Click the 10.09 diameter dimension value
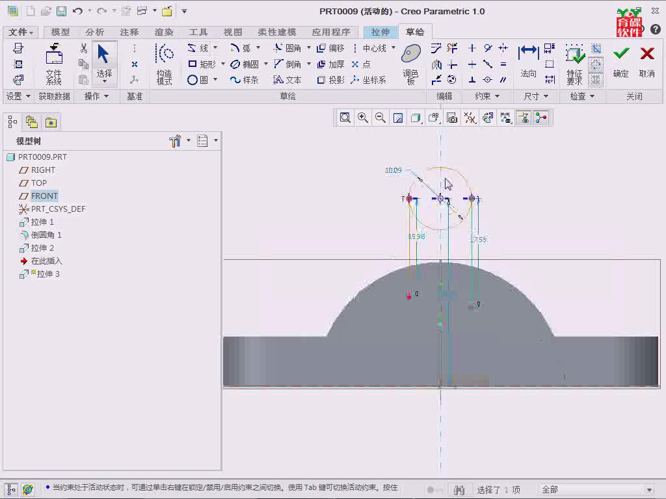The height and width of the screenshot is (499, 666). click(x=393, y=170)
